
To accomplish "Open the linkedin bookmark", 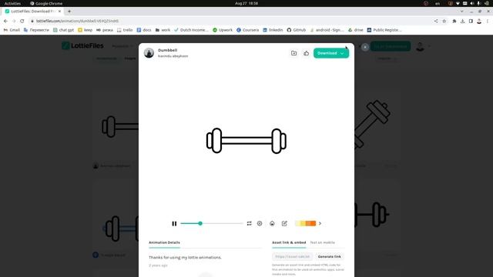I will tap(273, 30).
